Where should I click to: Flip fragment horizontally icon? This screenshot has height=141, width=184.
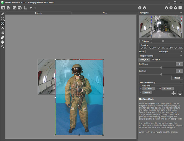[173, 93]
